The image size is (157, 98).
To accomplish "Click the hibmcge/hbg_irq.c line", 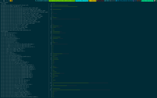I will point(17,73).
